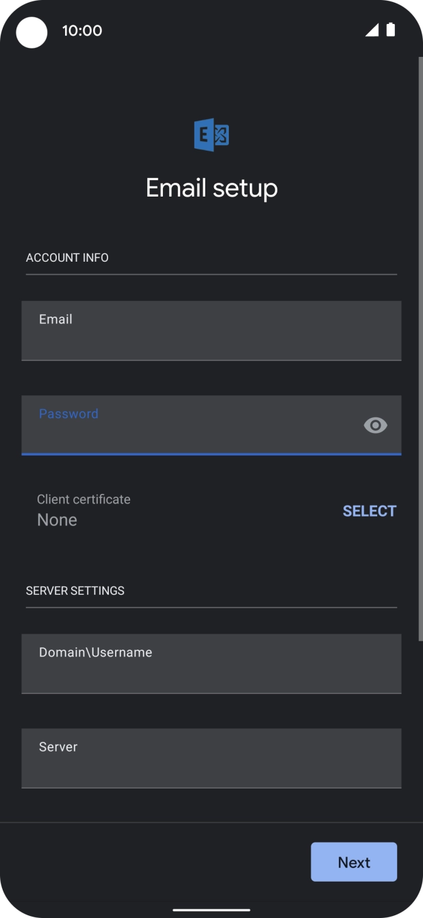Tap SELECT next to Client certificate
423x918 pixels.
pos(369,510)
